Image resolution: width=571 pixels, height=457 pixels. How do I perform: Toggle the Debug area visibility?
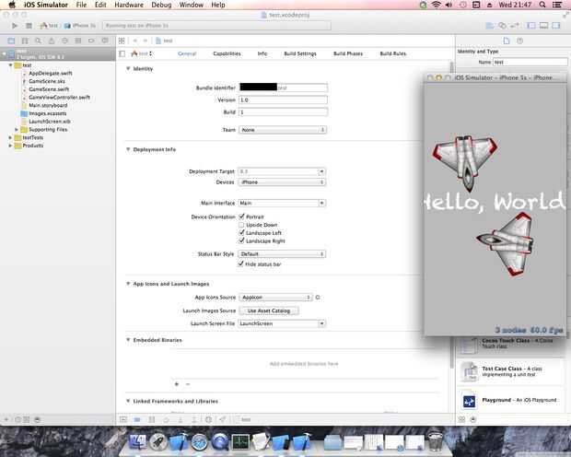point(543,26)
